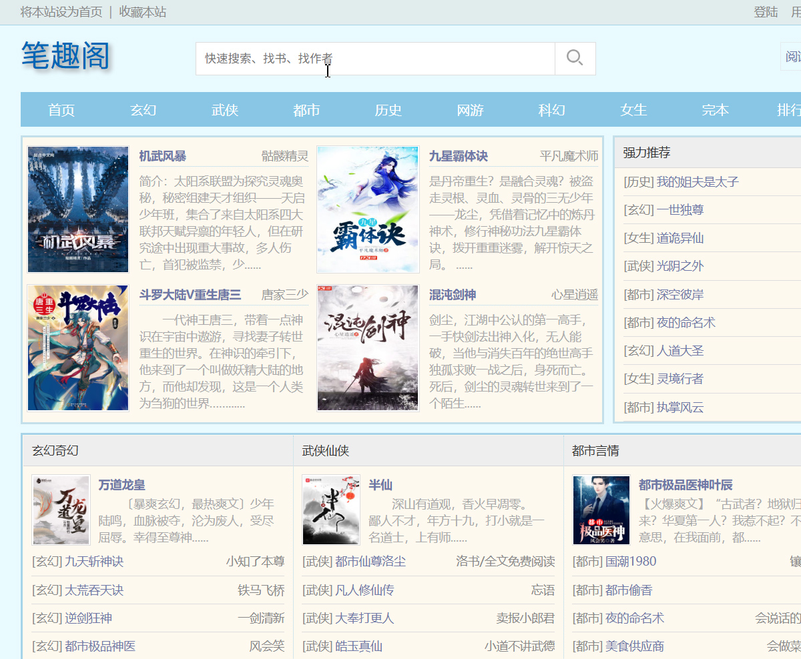Viewport: 801px width, 659px height.
Task: Click the 混沌剑神 cover thumbnail
Action: 368,348
